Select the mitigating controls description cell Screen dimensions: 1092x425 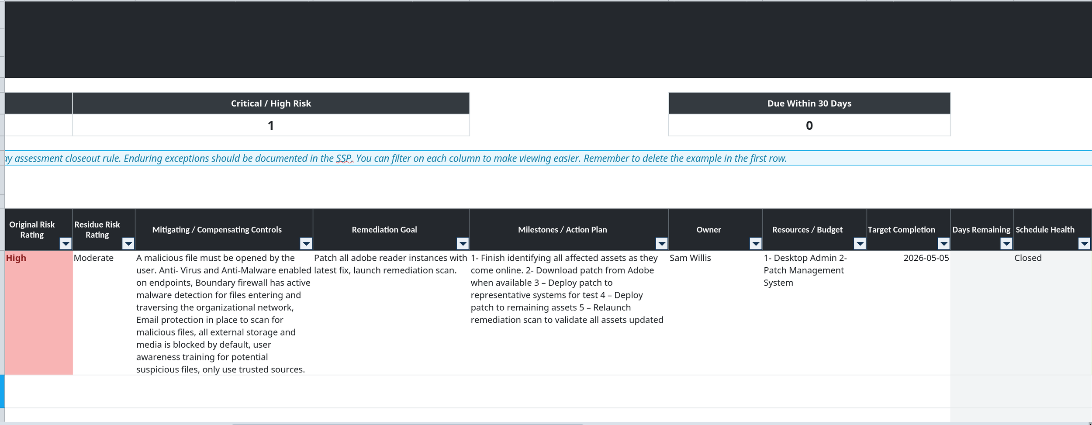[224, 313]
